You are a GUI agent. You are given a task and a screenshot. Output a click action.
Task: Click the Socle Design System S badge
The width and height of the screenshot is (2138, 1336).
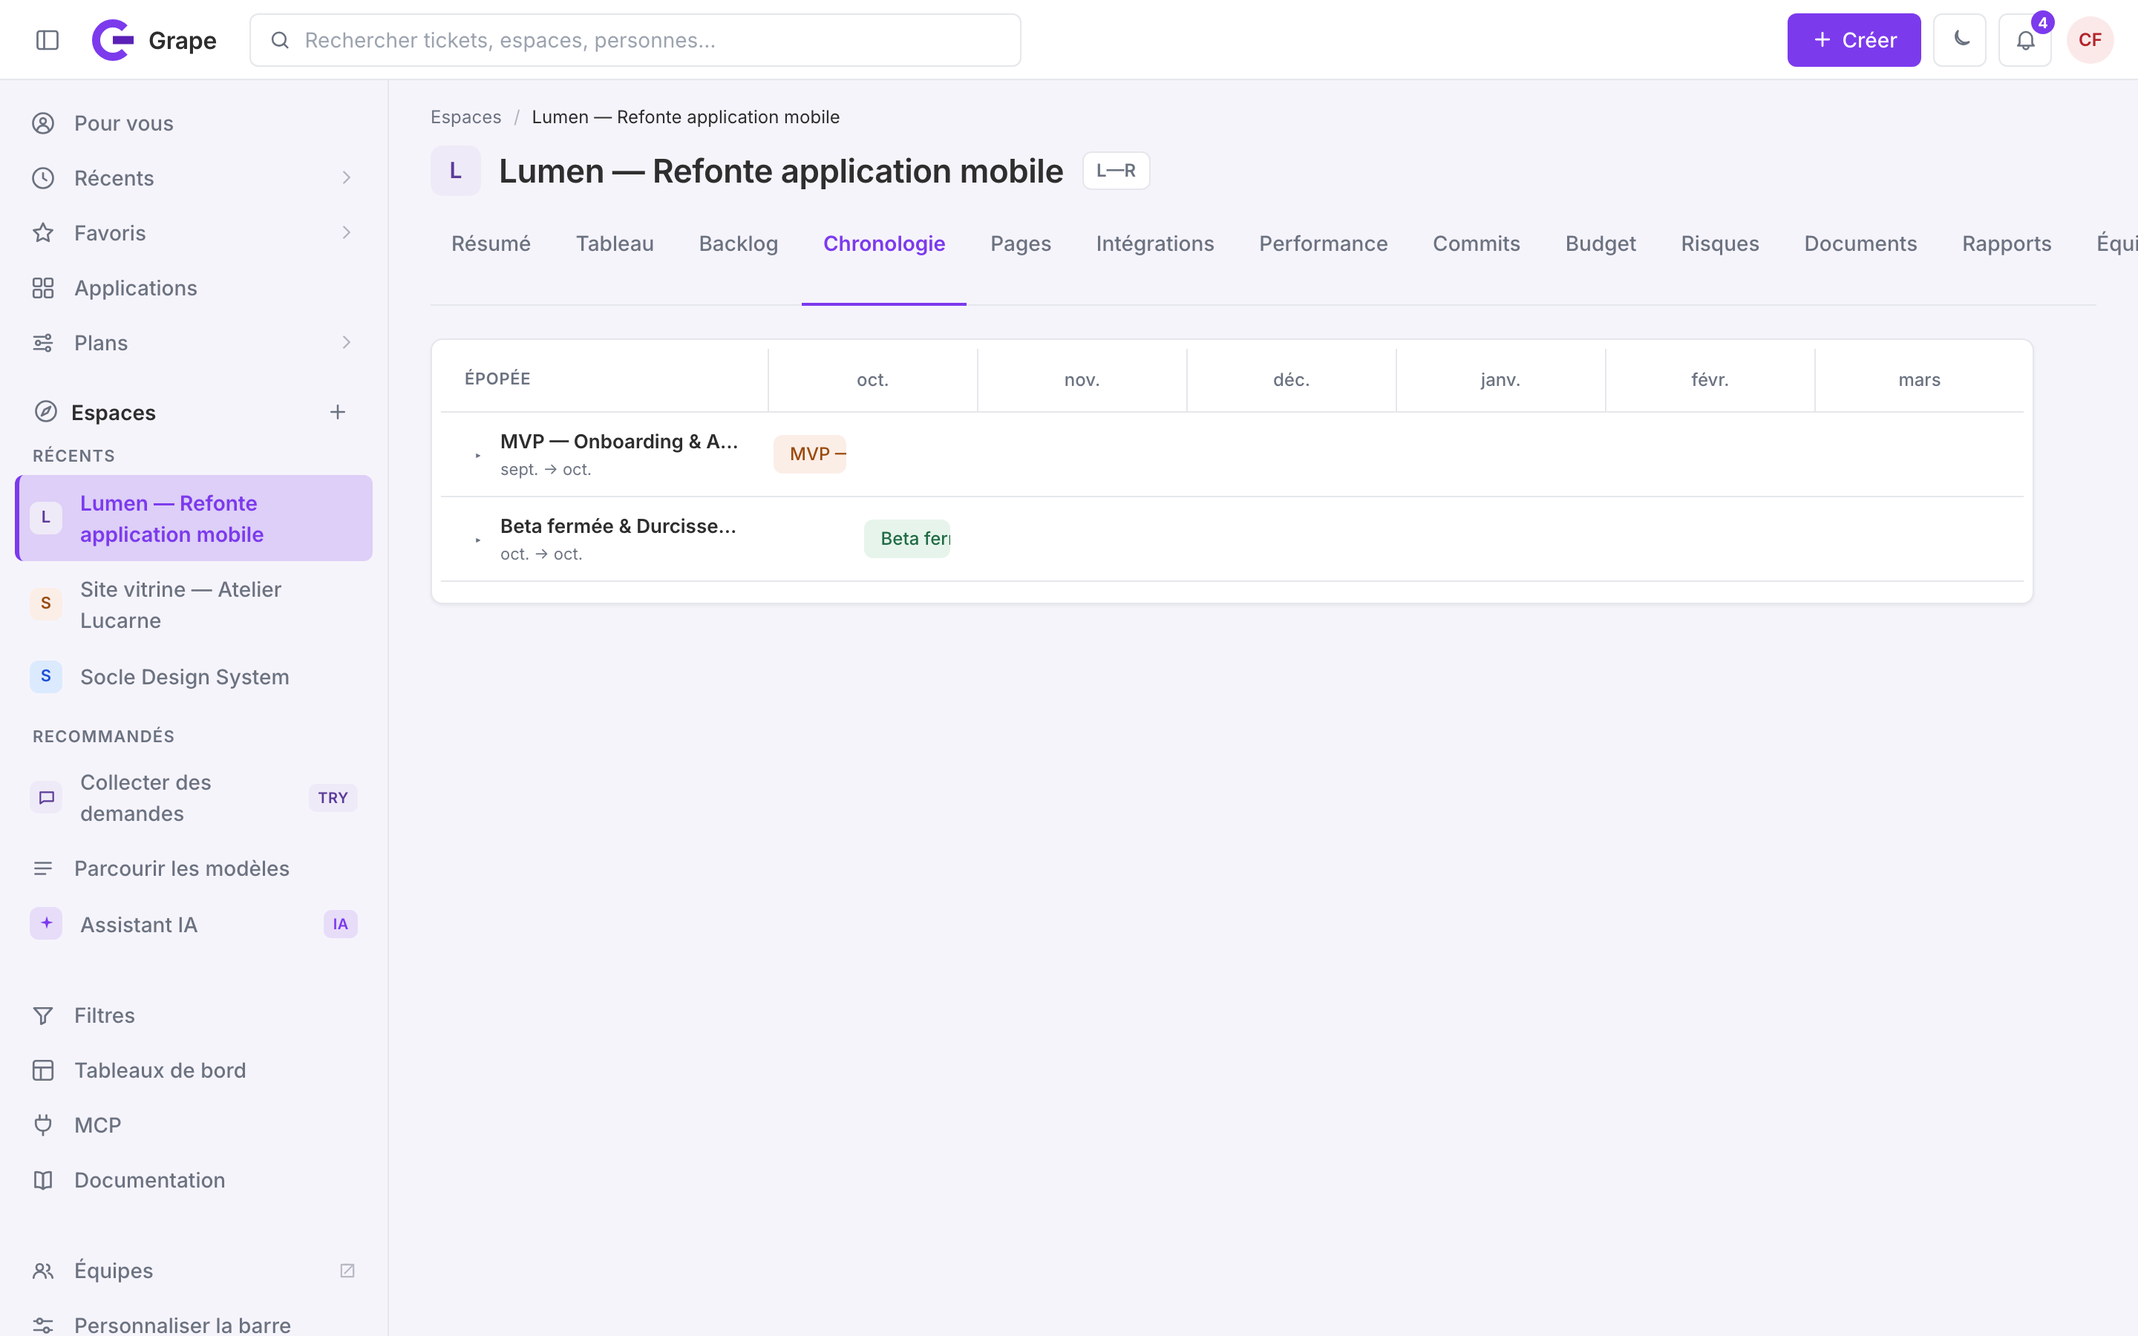tap(46, 676)
